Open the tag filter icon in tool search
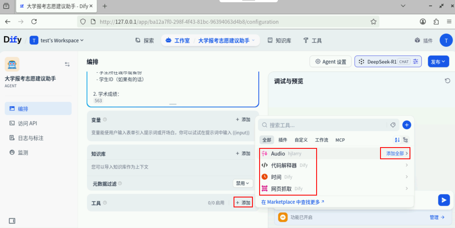The width and height of the screenshot is (455, 228). [x=393, y=125]
